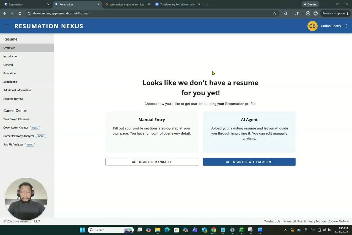Click the browser profile avatar icon

[315, 13]
